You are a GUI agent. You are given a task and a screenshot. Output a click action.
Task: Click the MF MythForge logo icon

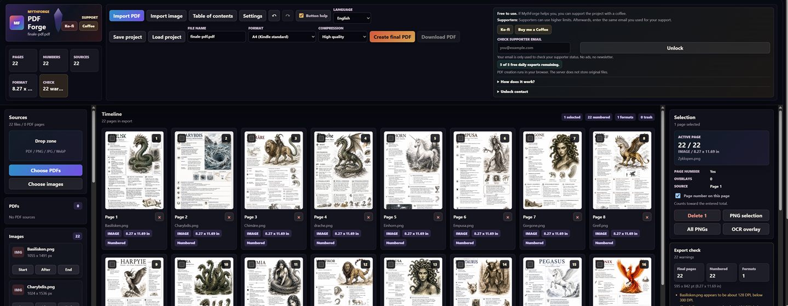pyautogui.click(x=16, y=23)
